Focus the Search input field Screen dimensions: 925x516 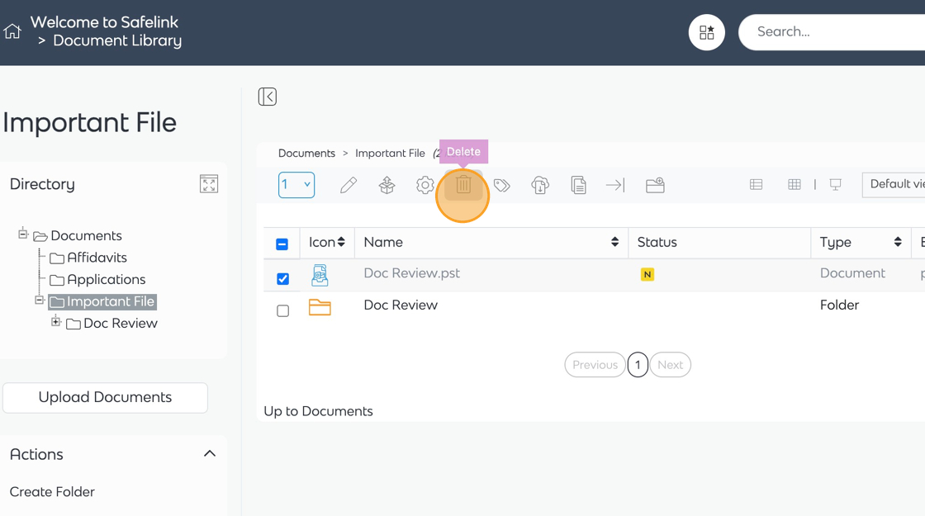832,32
